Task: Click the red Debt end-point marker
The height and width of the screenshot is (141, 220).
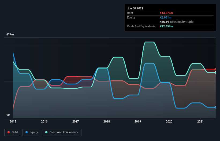Action: 215,69
